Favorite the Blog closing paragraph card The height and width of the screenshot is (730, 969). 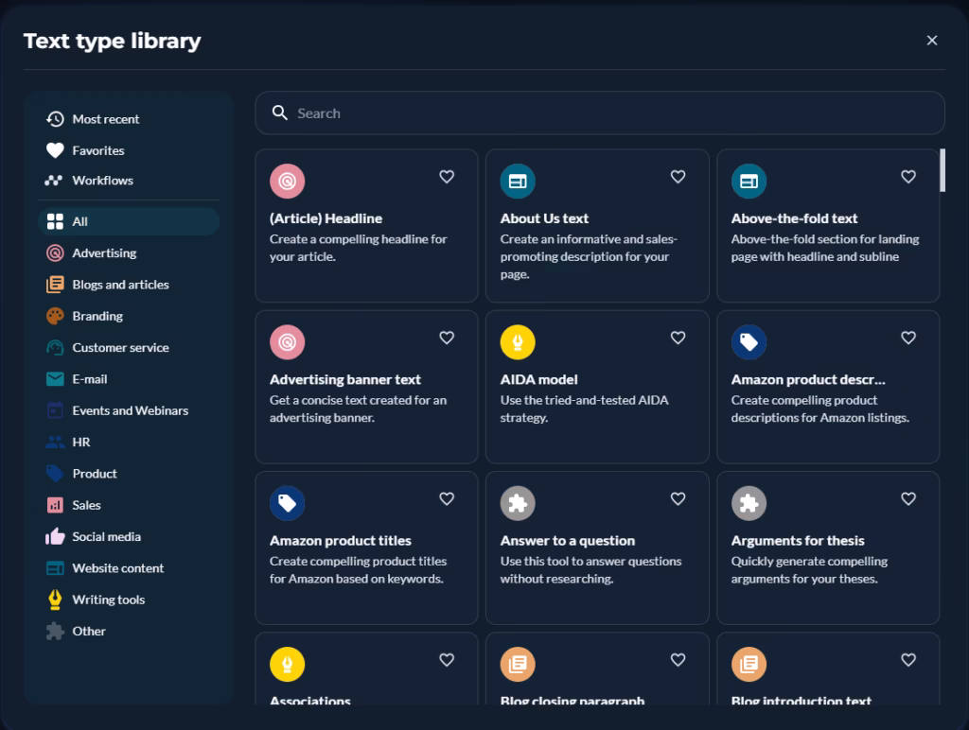point(678,660)
